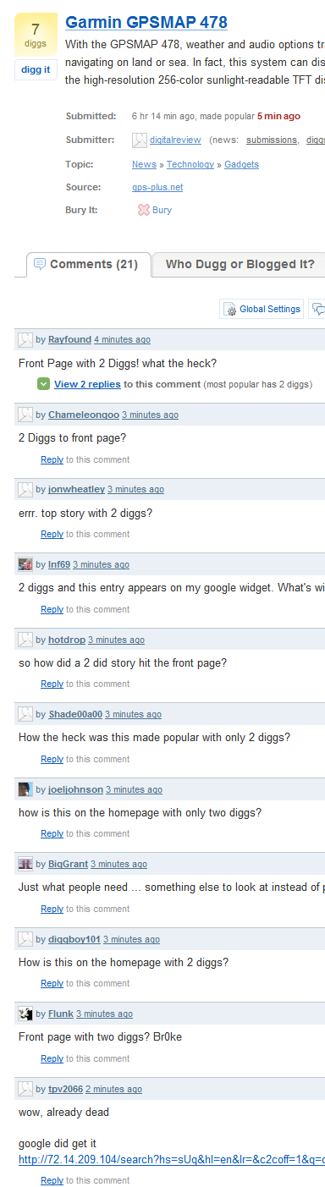
Task: Click the Global Settings gear icon
Action: coord(229,310)
